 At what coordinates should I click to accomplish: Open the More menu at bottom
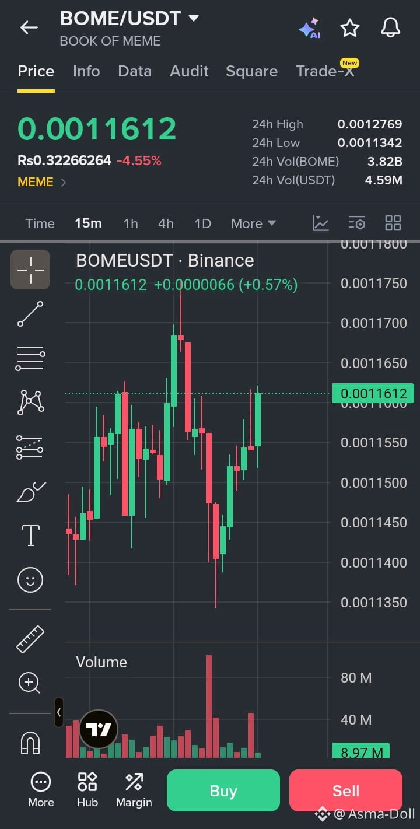[41, 790]
